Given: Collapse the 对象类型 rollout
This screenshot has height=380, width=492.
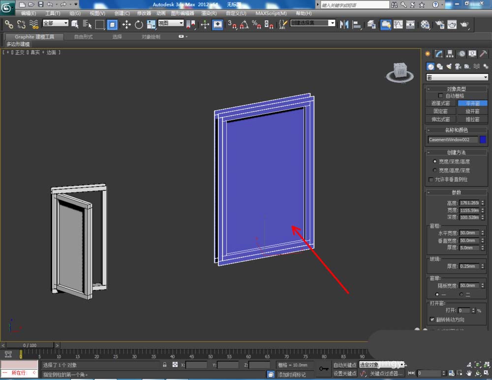Looking at the screenshot, I should point(457,89).
